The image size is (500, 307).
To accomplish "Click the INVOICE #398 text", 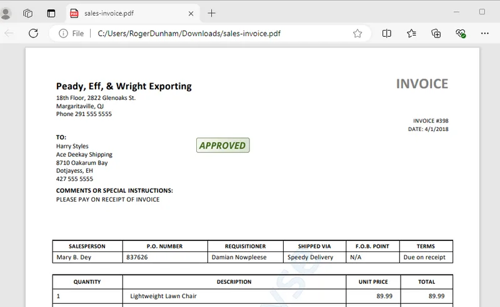I will (431, 120).
